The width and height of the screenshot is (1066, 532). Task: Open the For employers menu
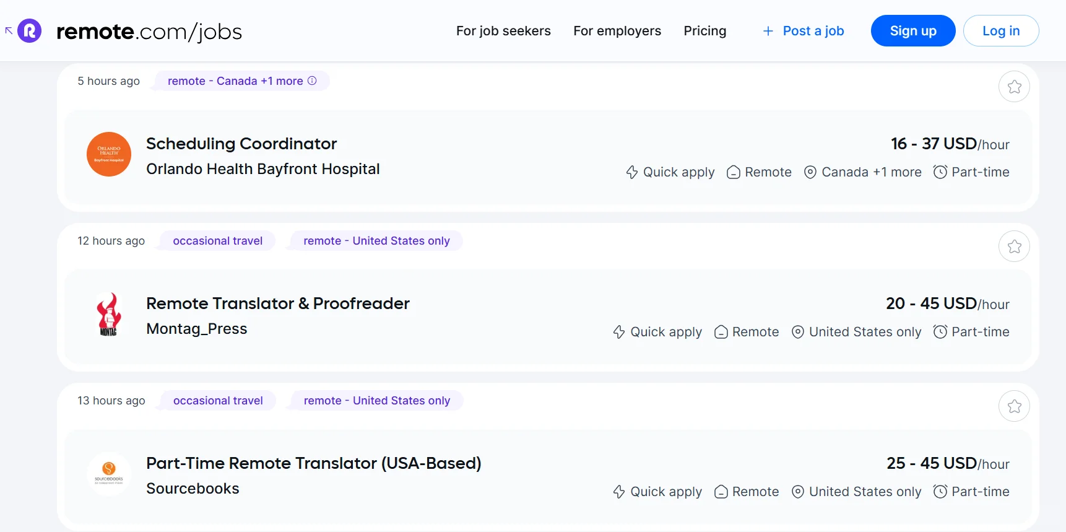(617, 31)
